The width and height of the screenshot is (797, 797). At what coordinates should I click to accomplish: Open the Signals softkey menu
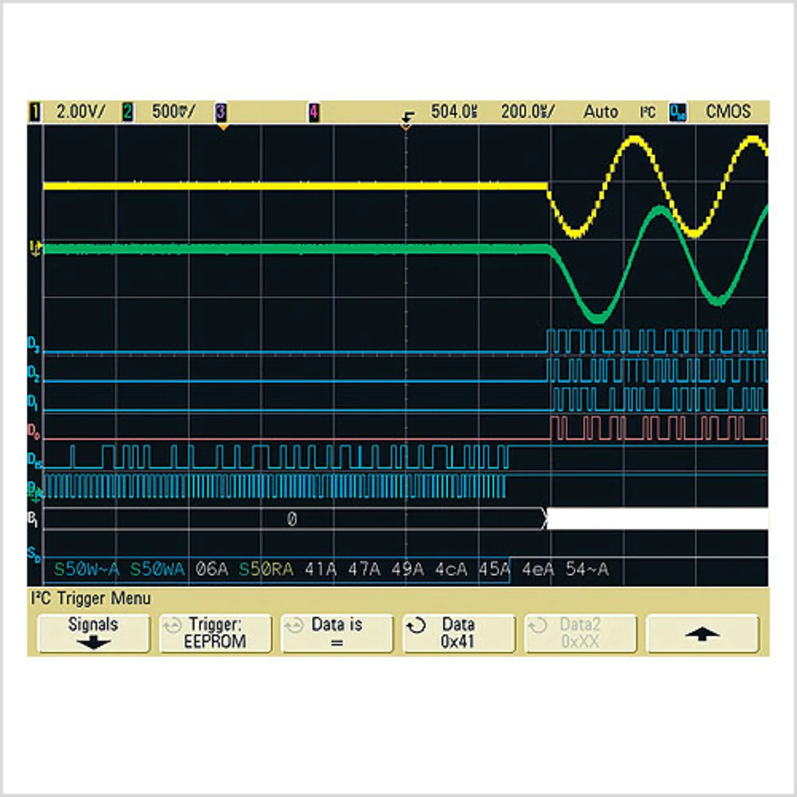click(x=93, y=633)
